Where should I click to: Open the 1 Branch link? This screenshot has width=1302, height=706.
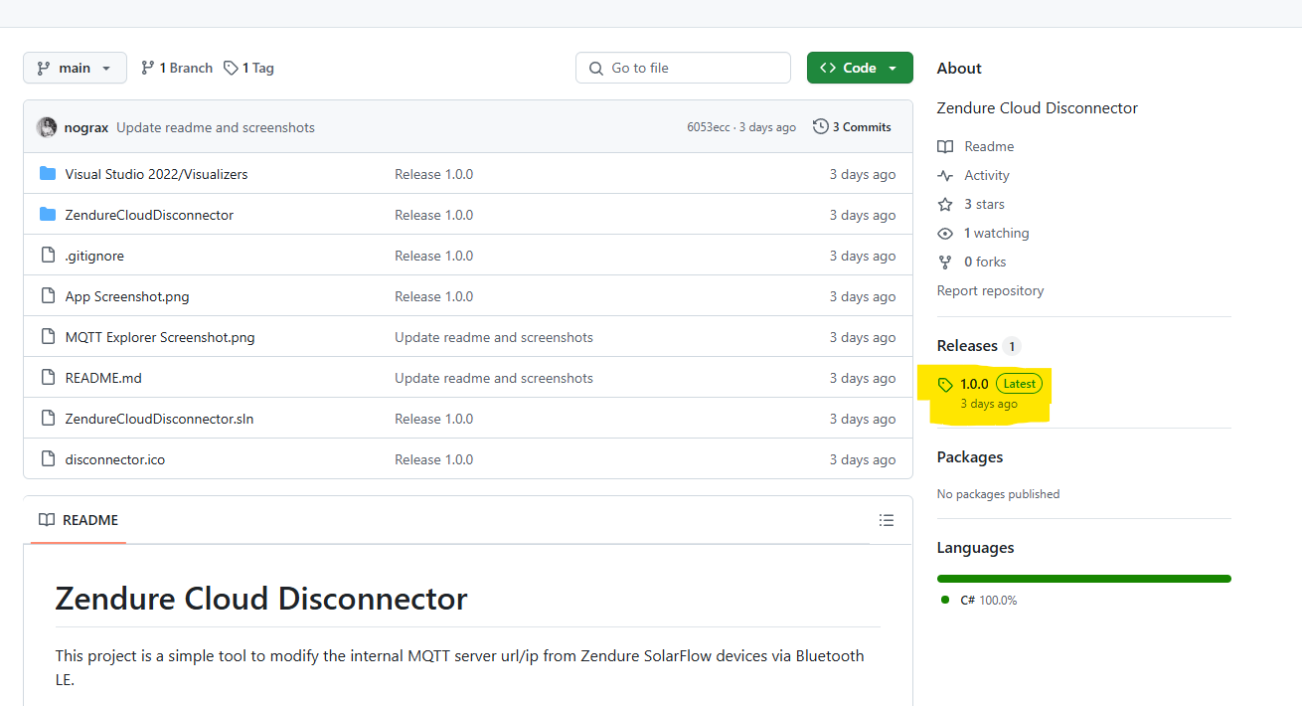point(177,68)
